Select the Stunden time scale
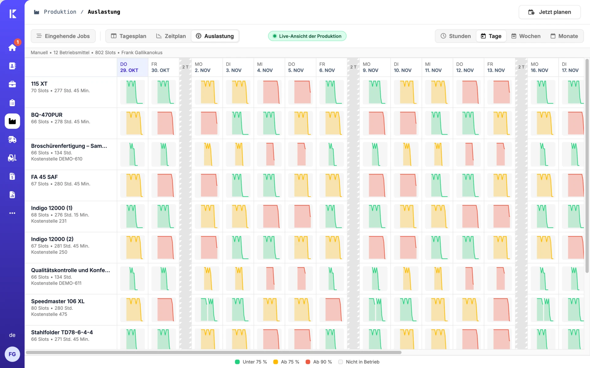 456,36
